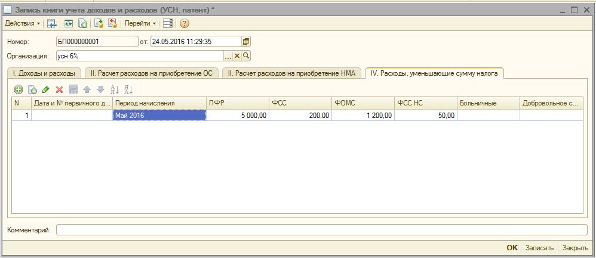This screenshot has height=258, width=596.
Task: Select the ФОМС value 1 200,00
Action: click(x=363, y=116)
